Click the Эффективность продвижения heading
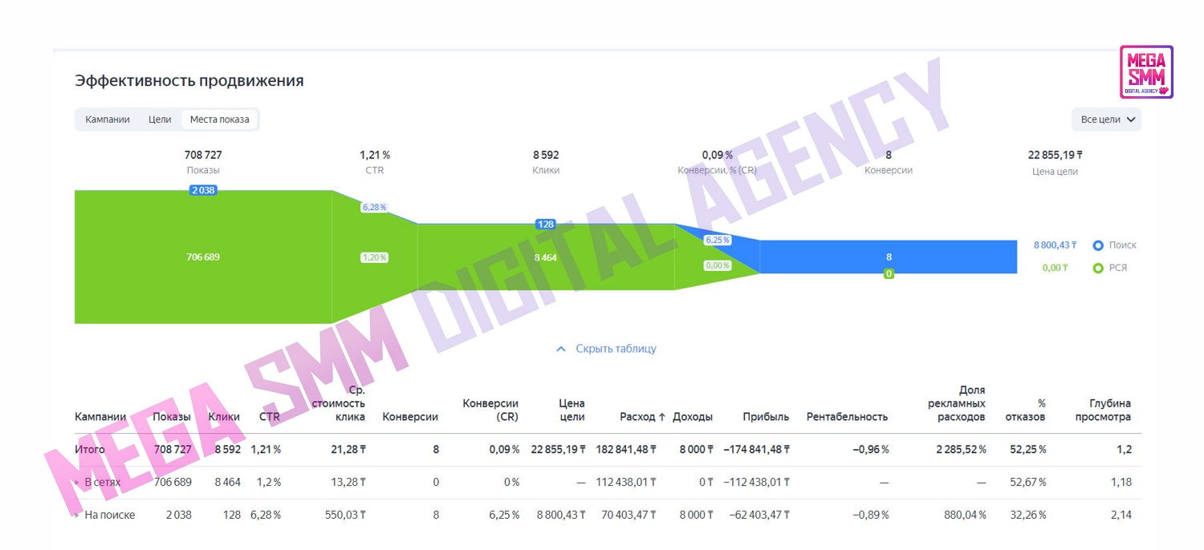The width and height of the screenshot is (1204, 550). coord(189,81)
